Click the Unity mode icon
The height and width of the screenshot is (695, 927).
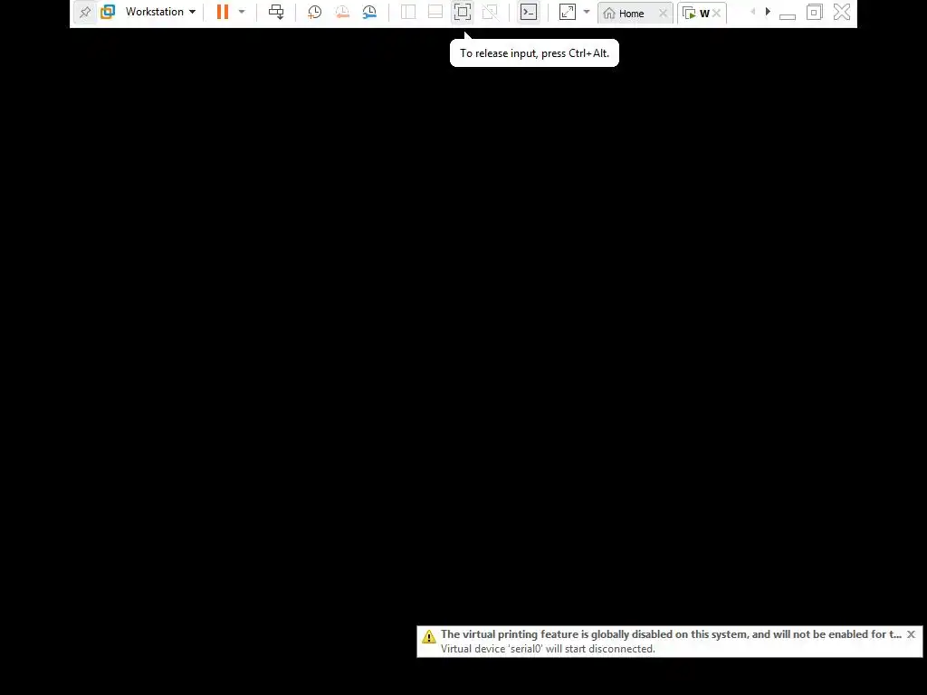490,12
